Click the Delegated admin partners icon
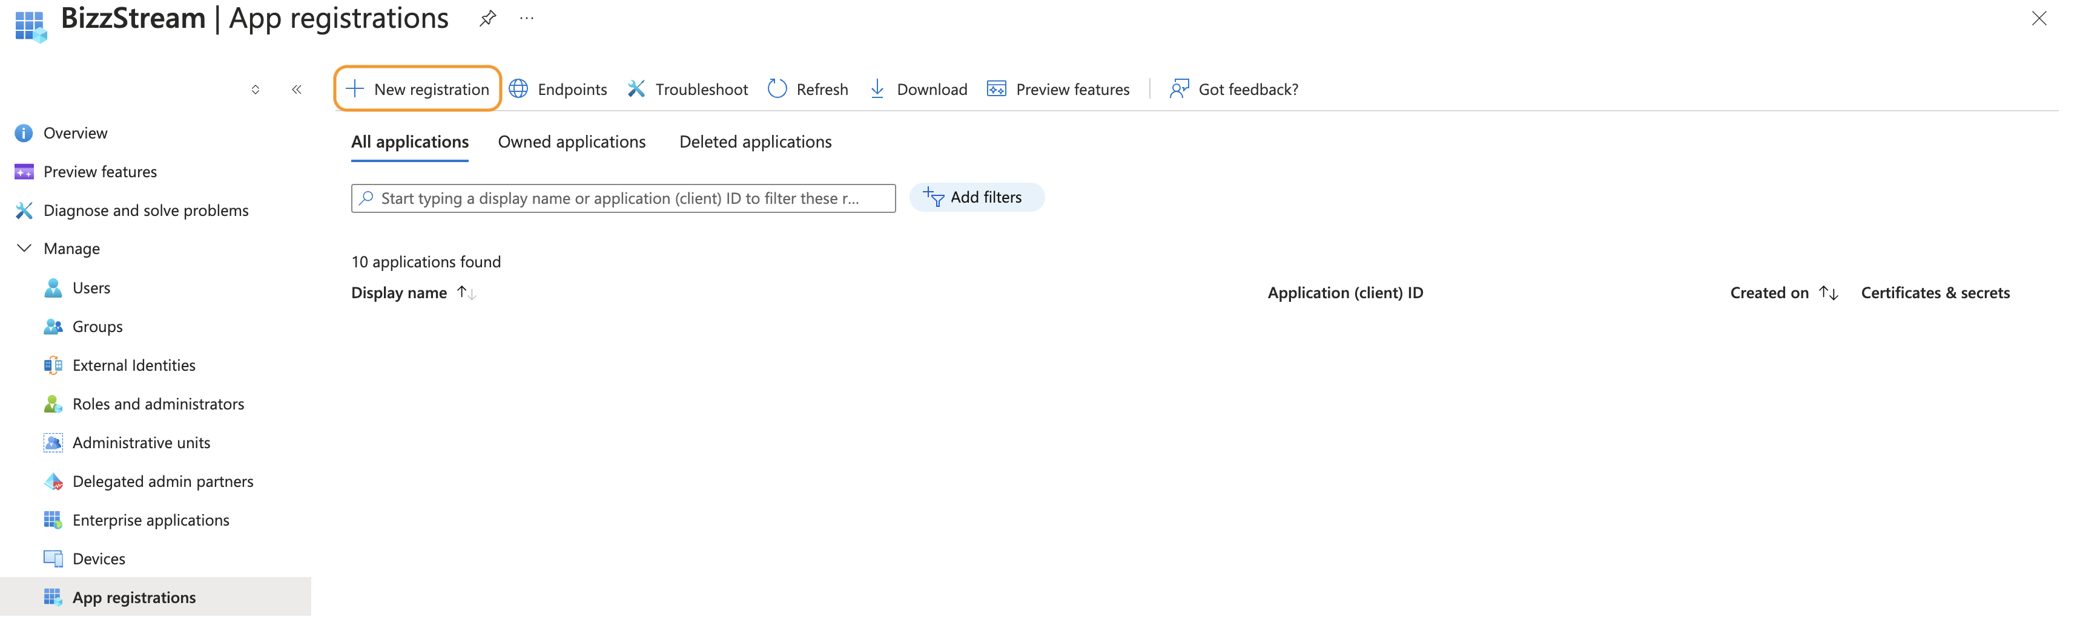The width and height of the screenshot is (2083, 623). click(53, 483)
